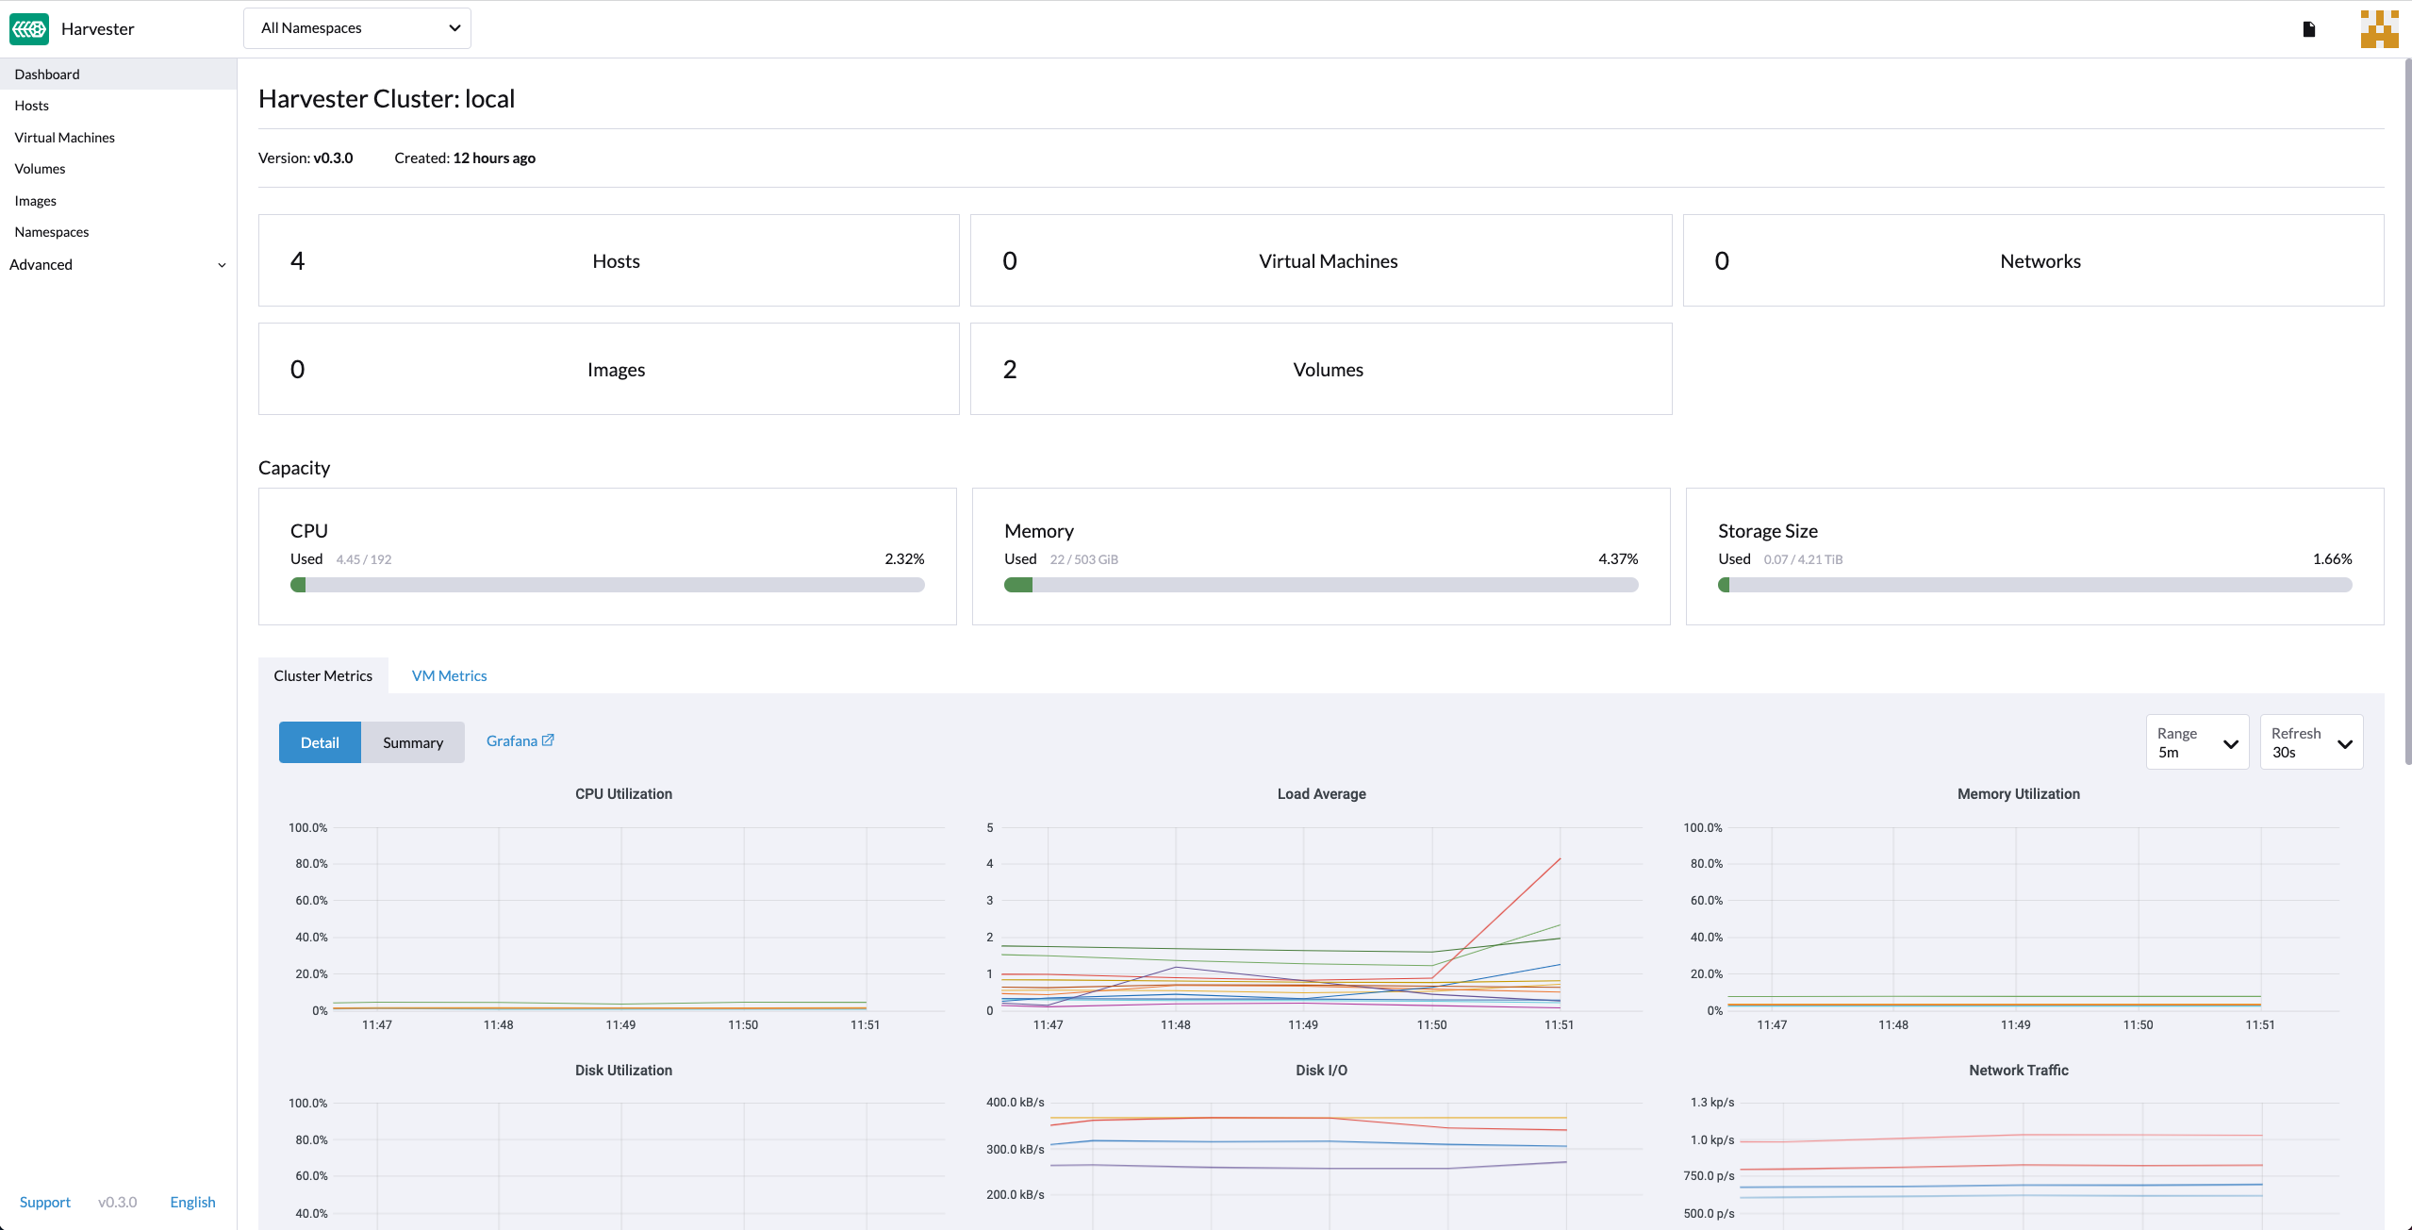
Task: Switch metrics view to Summary
Action: click(x=412, y=742)
